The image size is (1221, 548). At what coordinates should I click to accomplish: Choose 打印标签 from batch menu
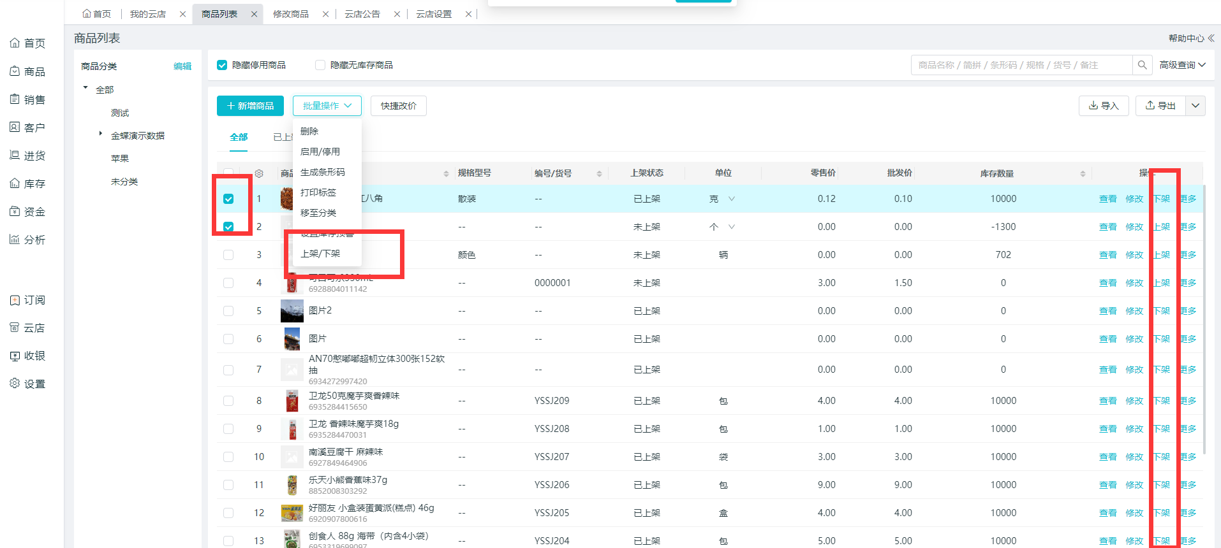pyautogui.click(x=327, y=192)
